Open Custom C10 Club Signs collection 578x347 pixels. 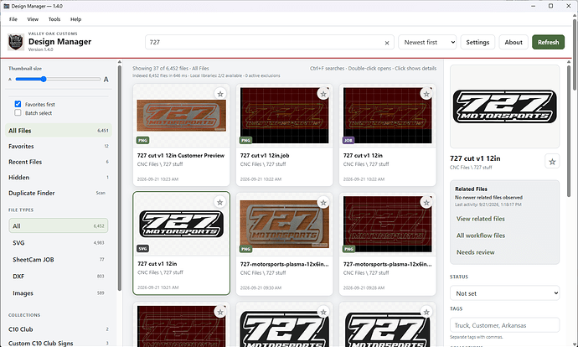59,343
